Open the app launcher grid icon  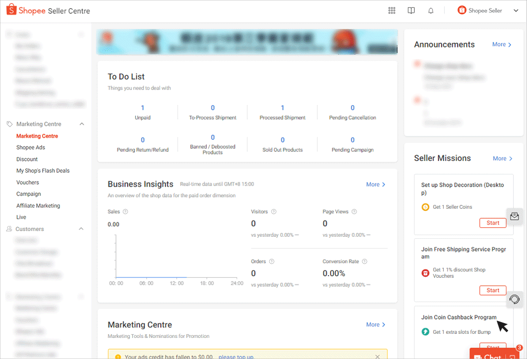392,10
